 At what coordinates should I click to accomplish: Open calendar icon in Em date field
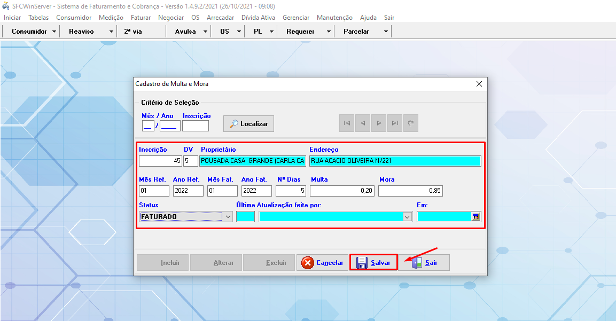[475, 217]
